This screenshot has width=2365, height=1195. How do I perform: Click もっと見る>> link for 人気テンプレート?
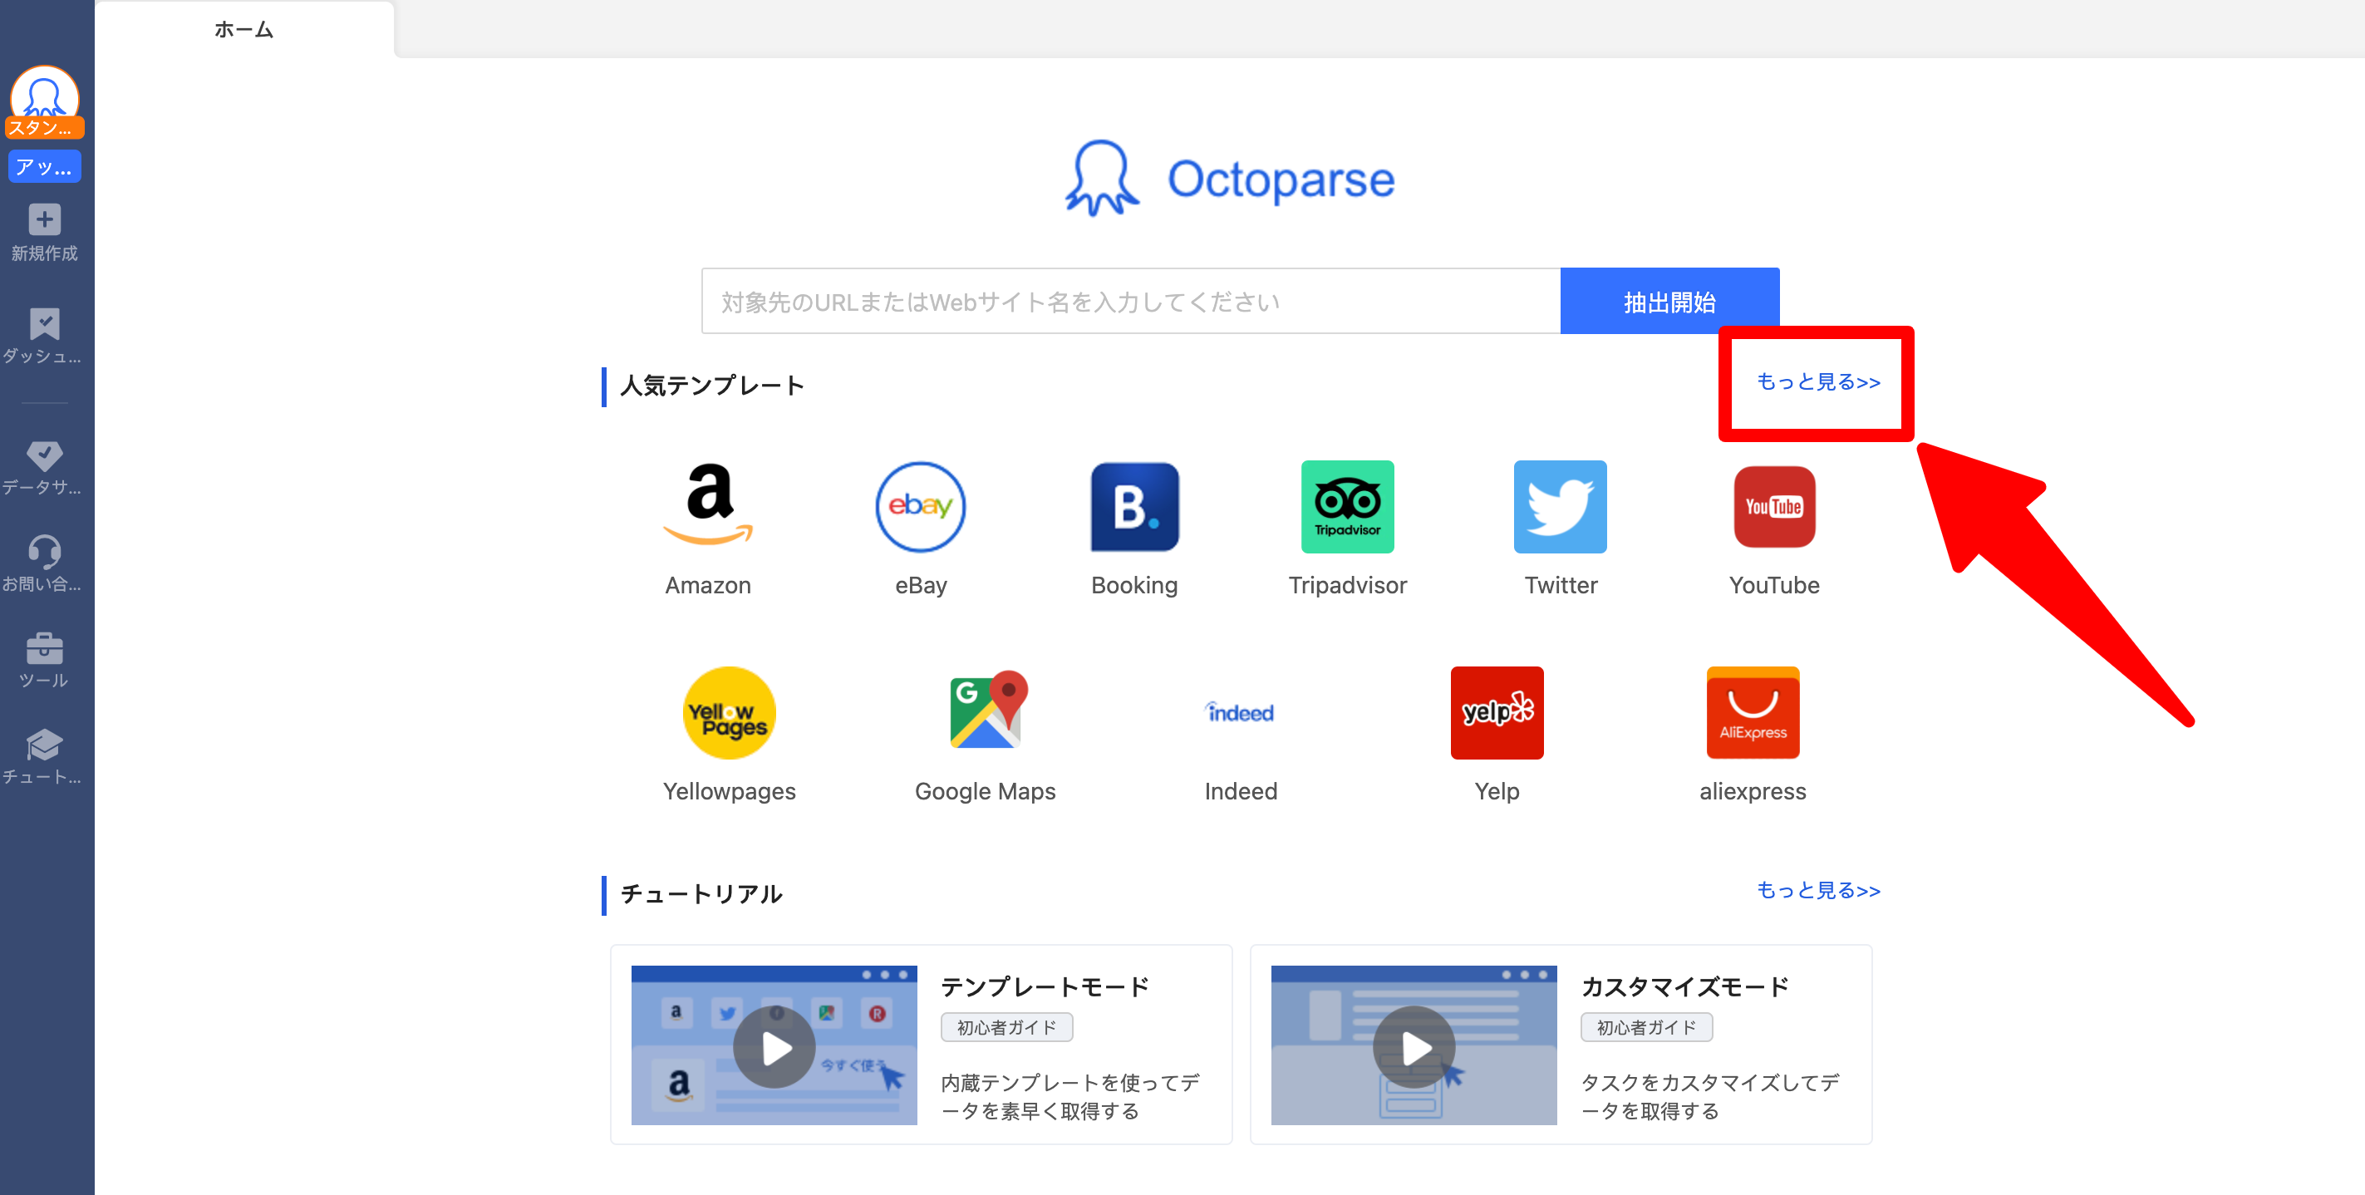tap(1817, 381)
